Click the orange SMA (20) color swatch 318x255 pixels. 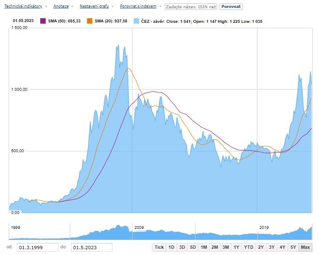click(x=90, y=21)
